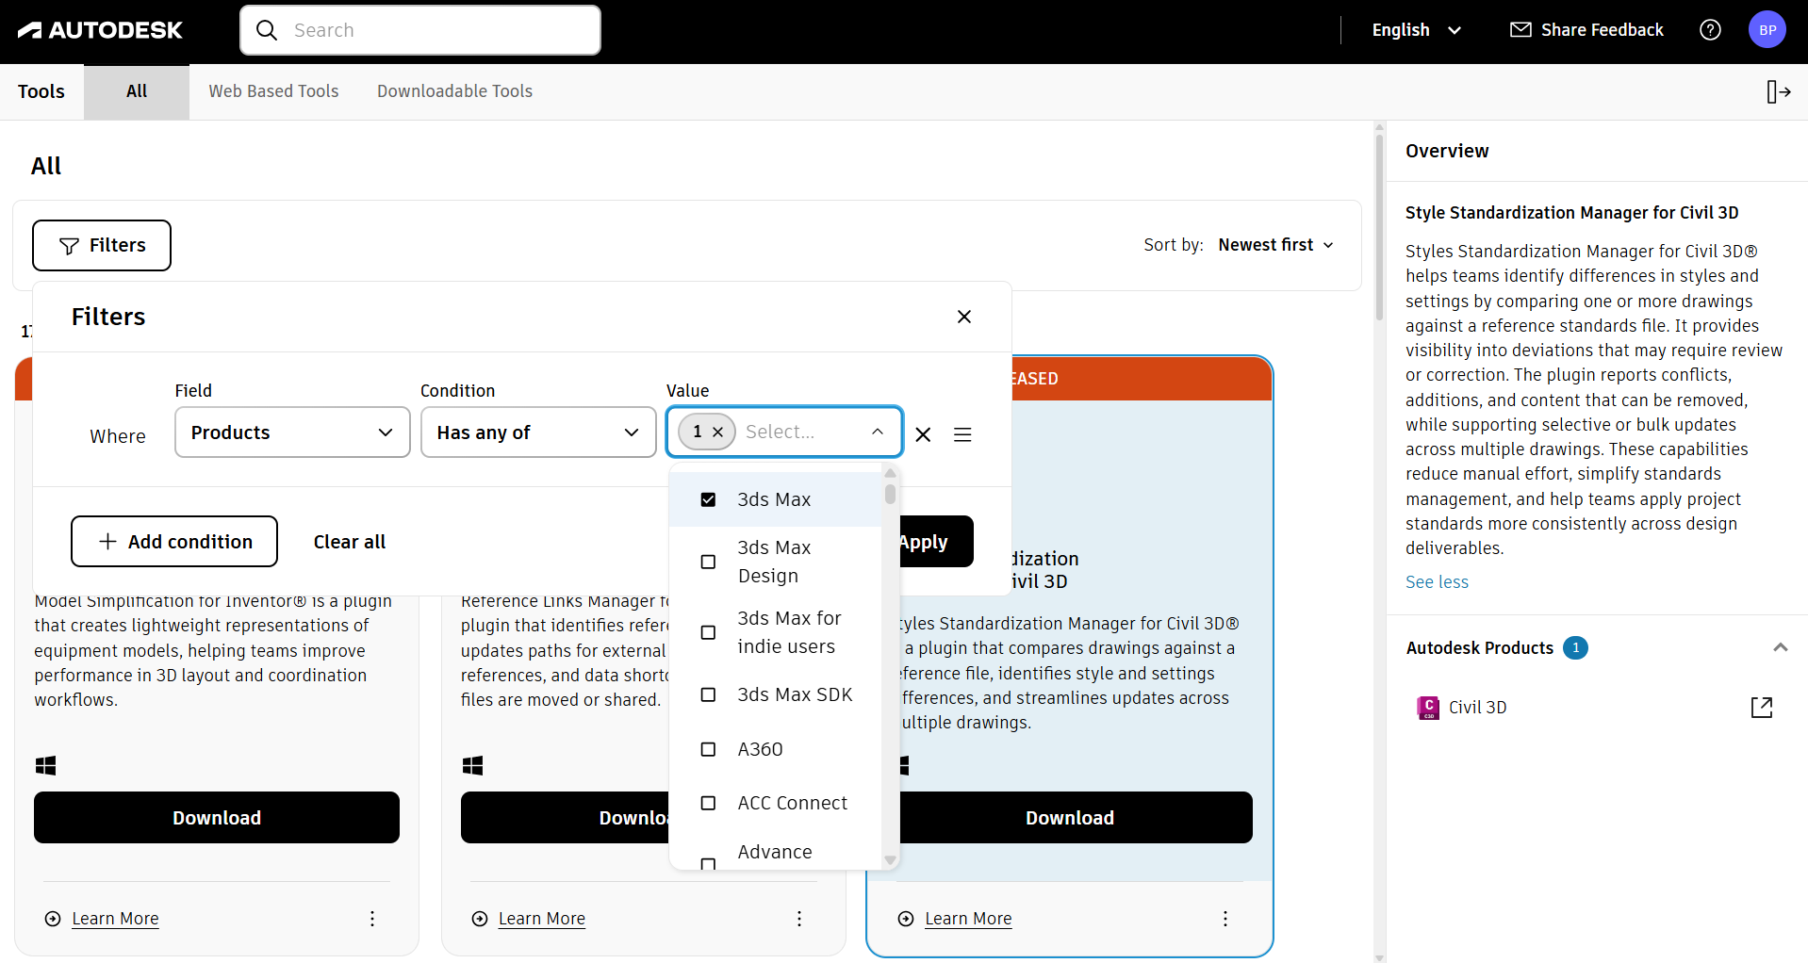The height and width of the screenshot is (963, 1808).
Task: Collapse the Autodesk Products section
Action: point(1780,647)
